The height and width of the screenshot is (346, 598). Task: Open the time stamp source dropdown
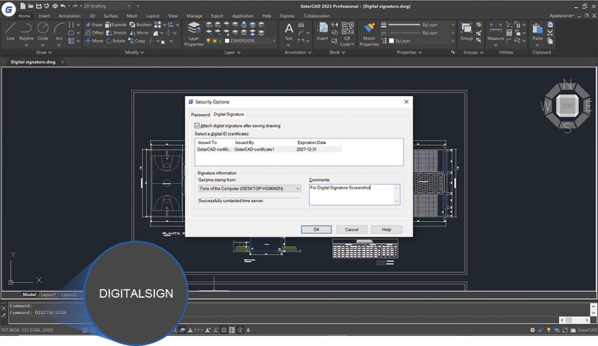(x=249, y=189)
